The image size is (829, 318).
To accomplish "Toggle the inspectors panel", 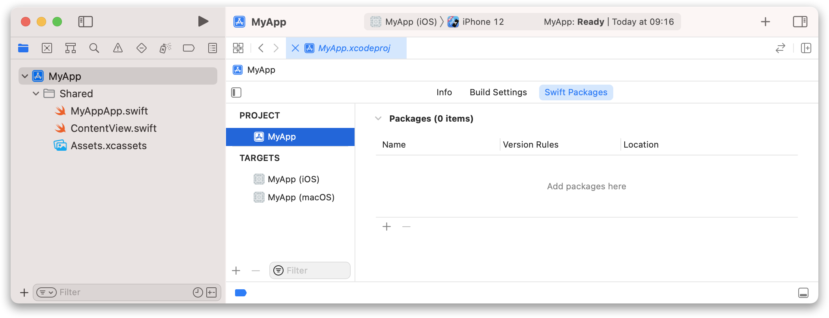I will [800, 22].
